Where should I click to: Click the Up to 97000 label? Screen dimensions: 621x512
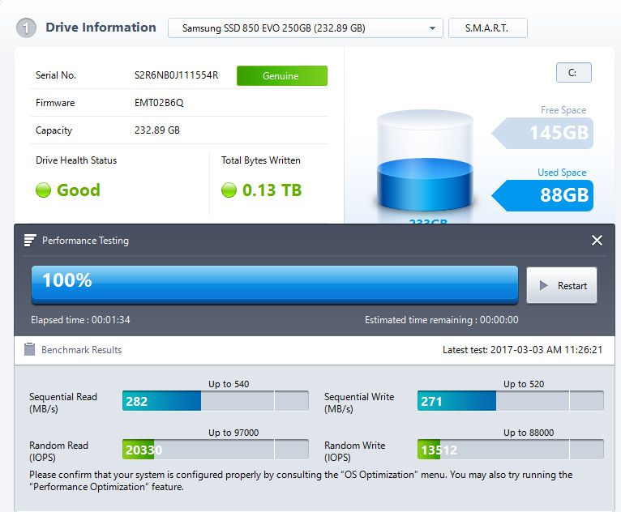(x=233, y=433)
